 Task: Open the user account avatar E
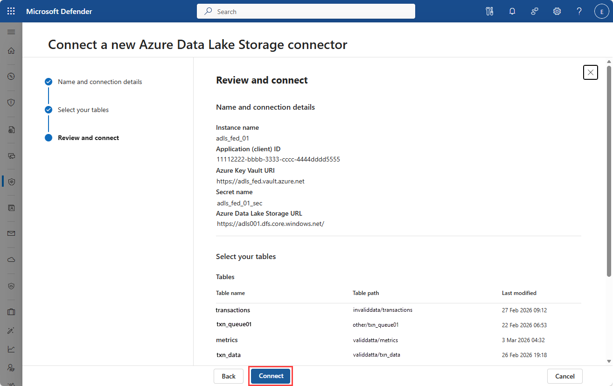pos(602,11)
